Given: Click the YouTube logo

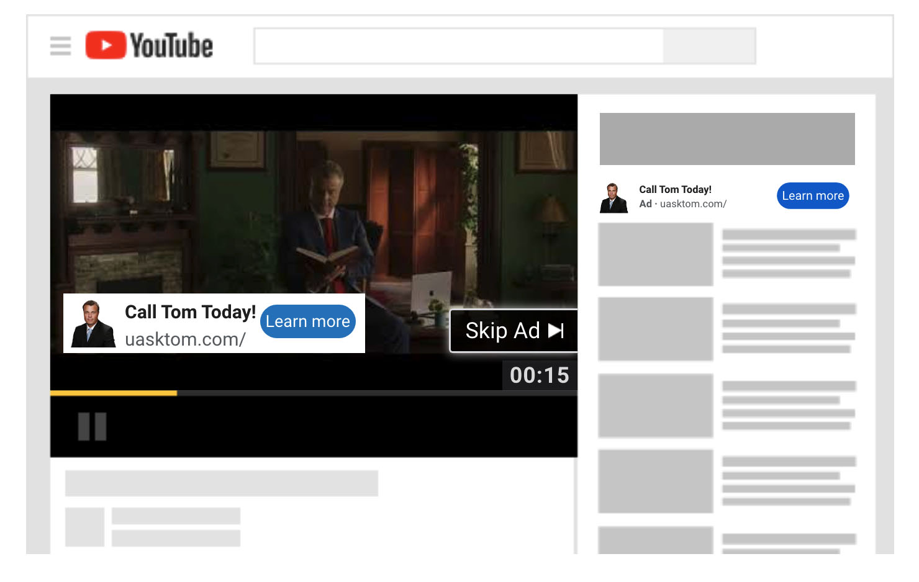Looking at the screenshot, I should point(150,46).
